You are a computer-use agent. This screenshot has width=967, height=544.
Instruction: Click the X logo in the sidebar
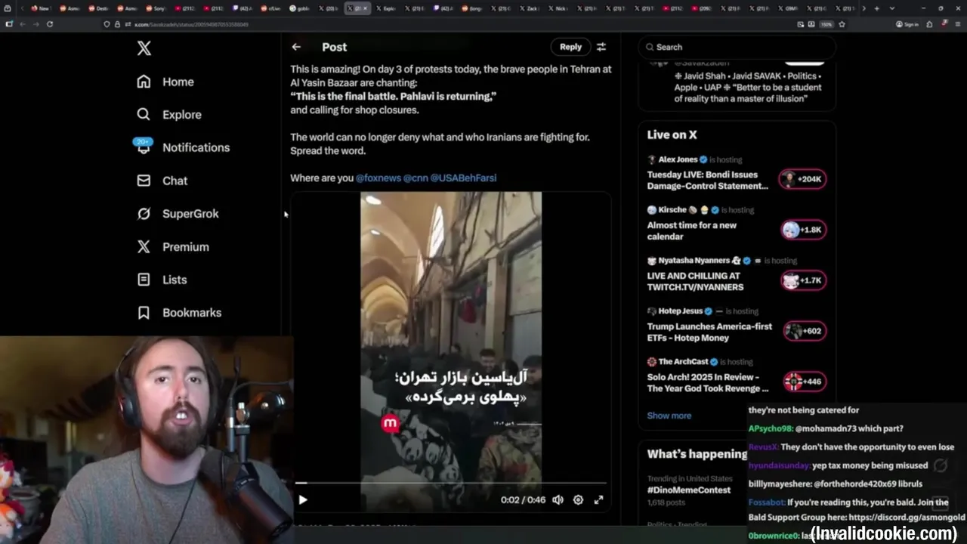tap(144, 48)
